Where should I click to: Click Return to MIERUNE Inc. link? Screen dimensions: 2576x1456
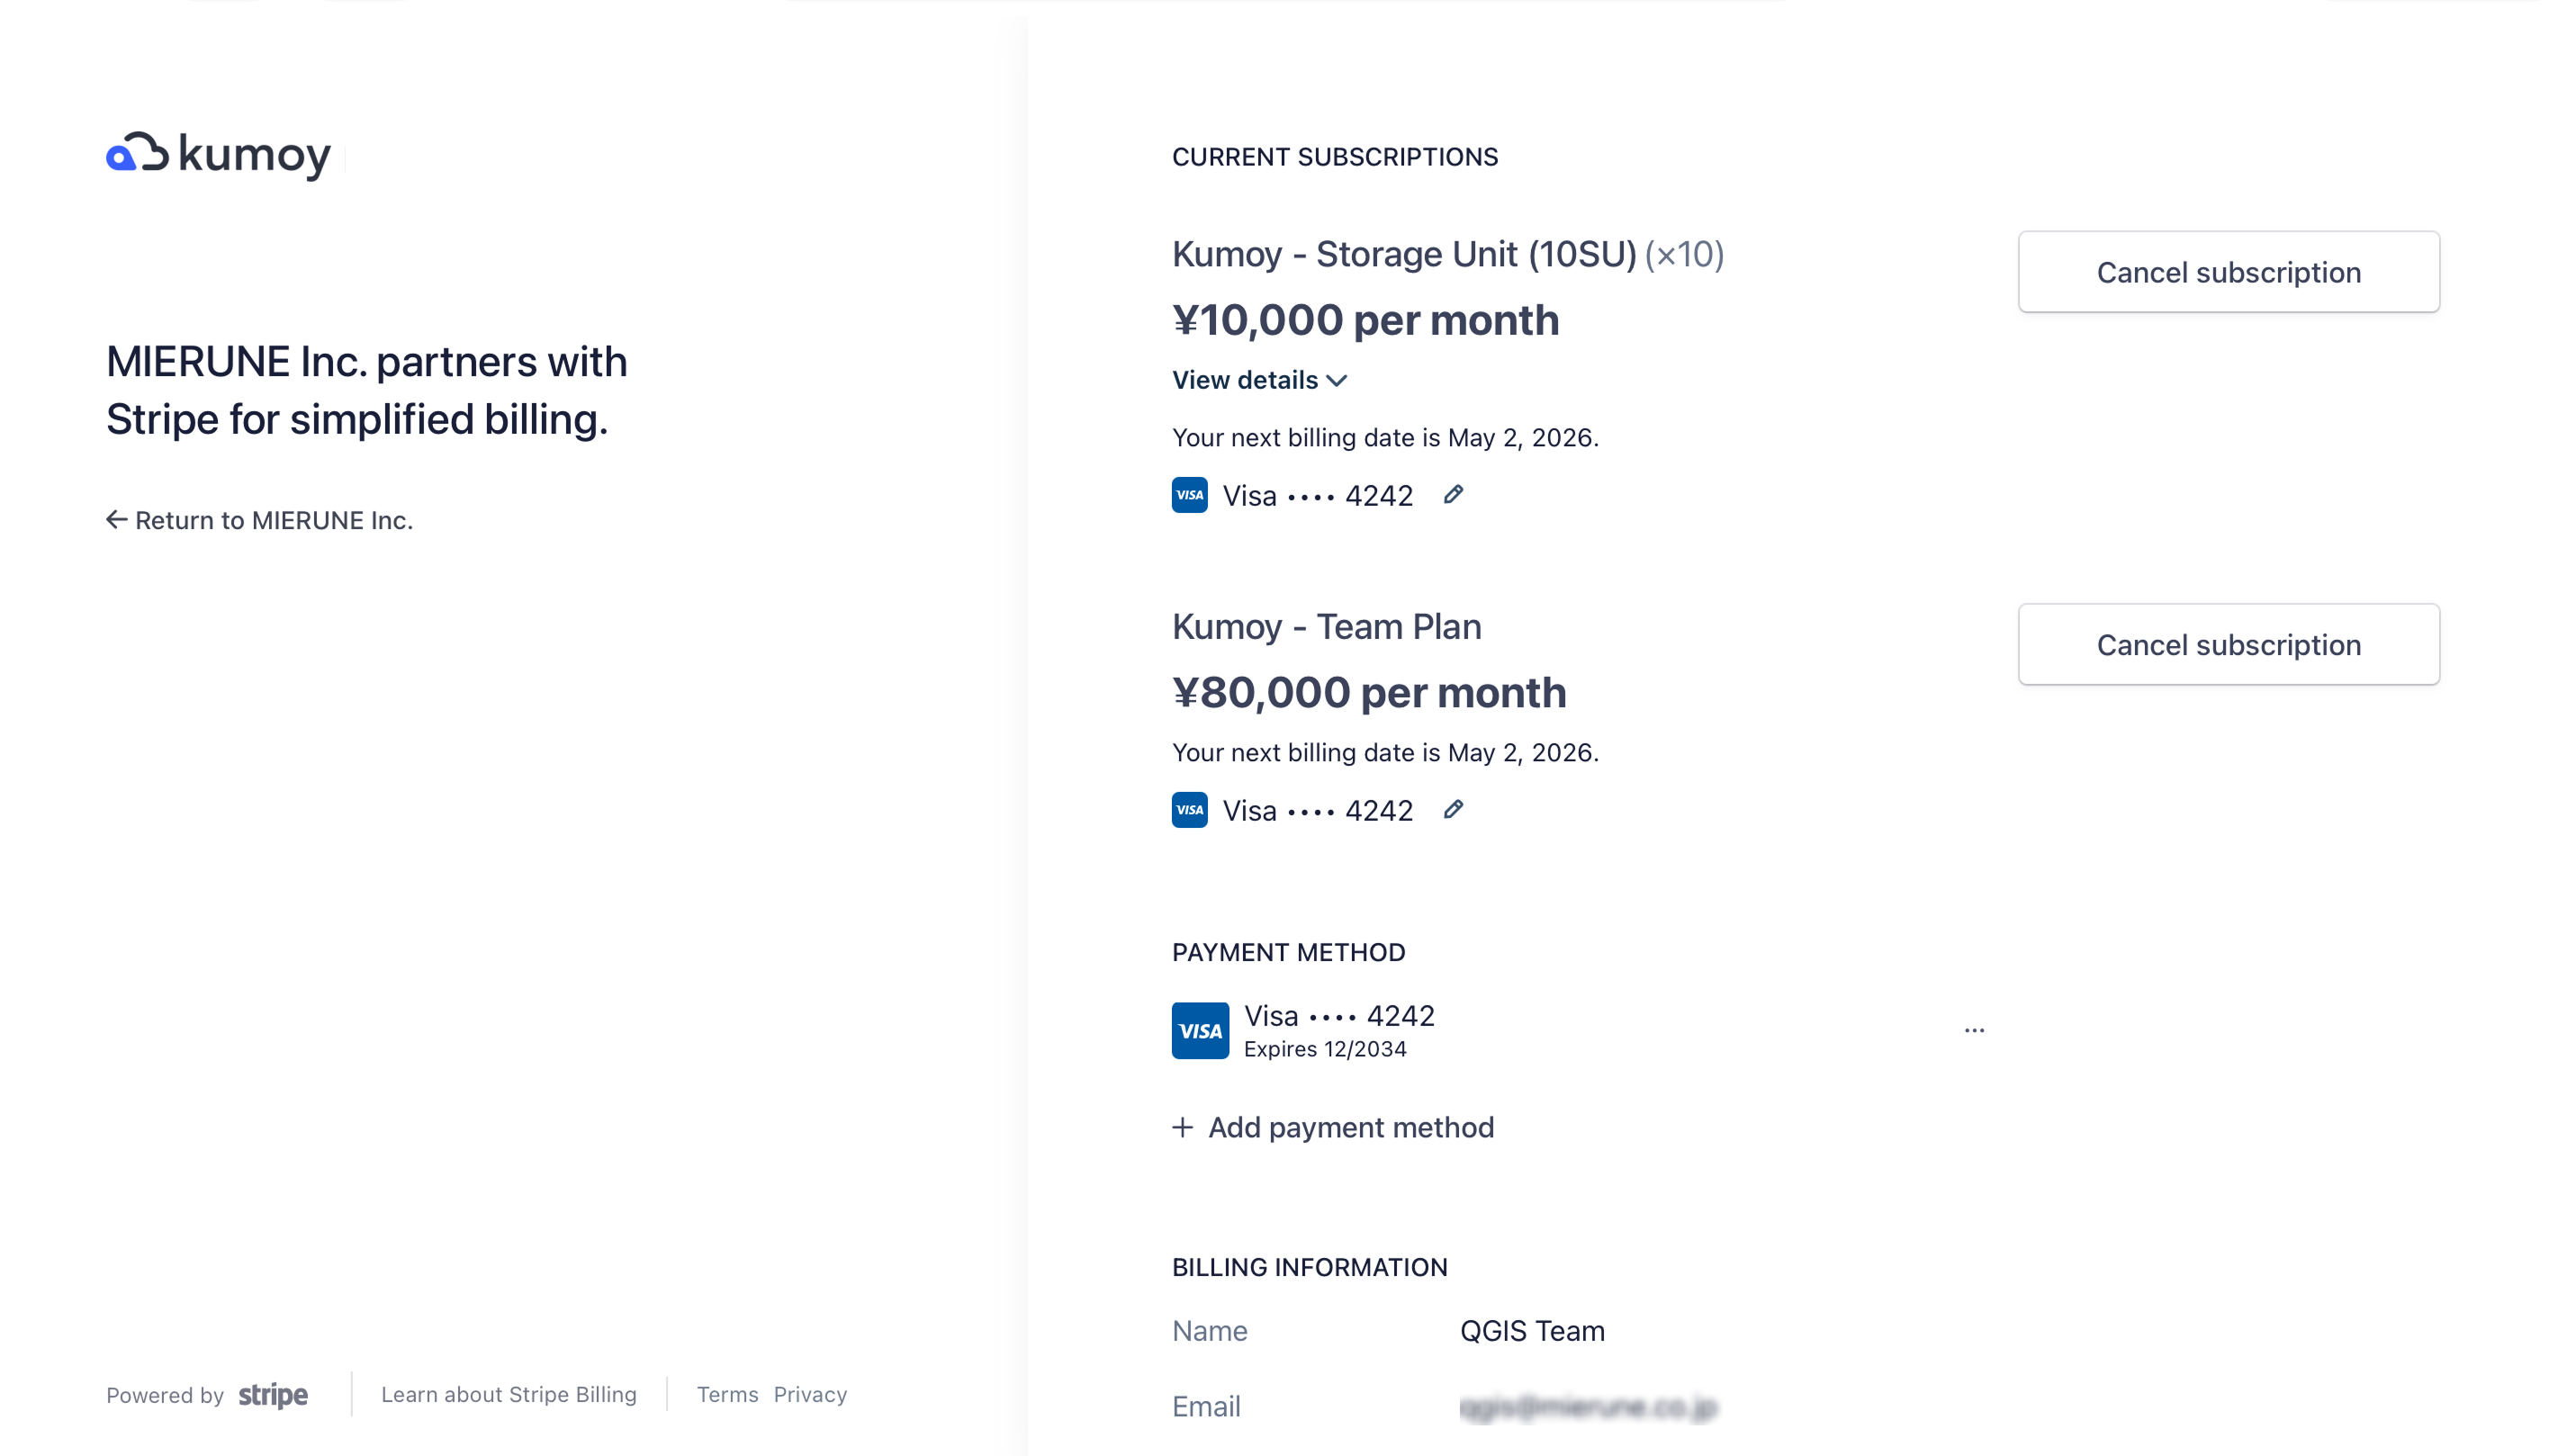click(x=273, y=520)
